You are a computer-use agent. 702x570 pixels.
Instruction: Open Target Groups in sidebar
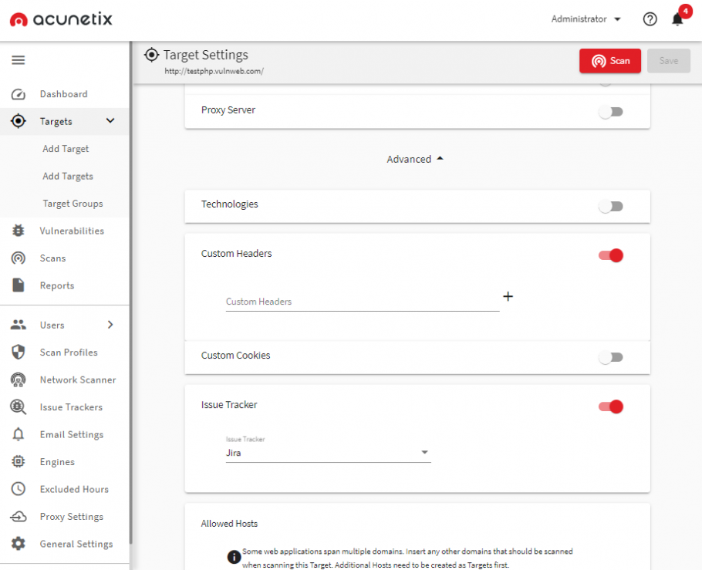pos(73,204)
